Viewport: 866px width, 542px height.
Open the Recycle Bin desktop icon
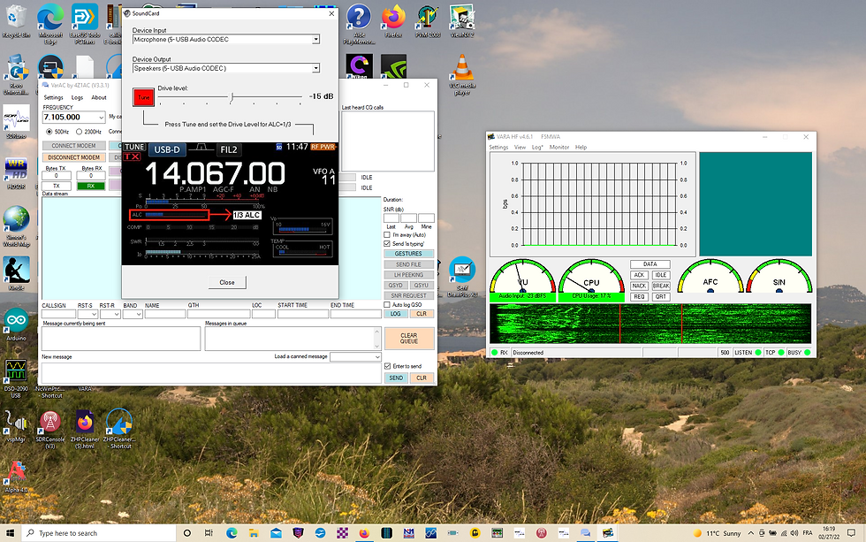coord(16,20)
